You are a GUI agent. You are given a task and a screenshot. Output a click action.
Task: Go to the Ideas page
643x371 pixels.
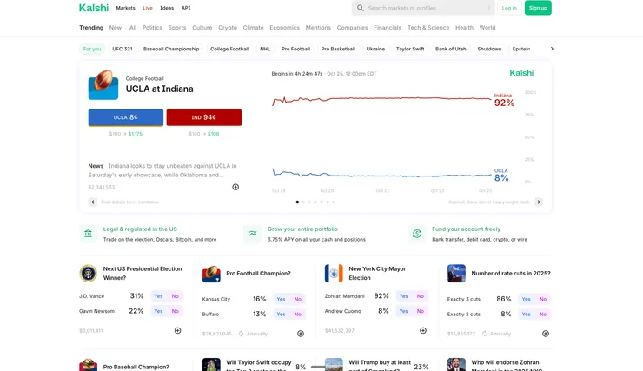click(167, 8)
